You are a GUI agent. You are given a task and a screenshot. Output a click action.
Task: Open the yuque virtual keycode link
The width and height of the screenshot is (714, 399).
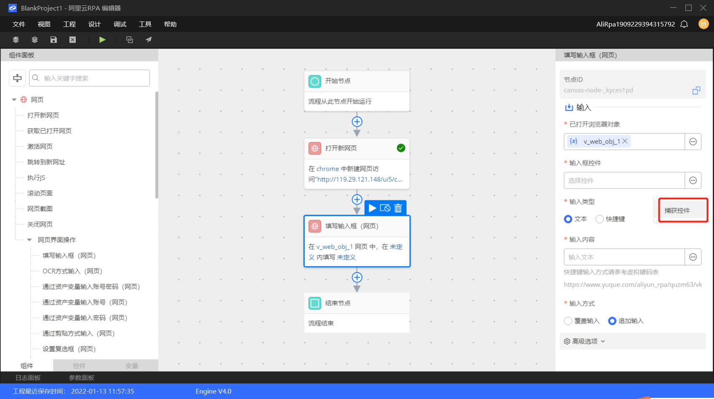pos(633,285)
